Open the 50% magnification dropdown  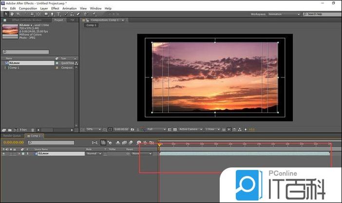[x=94, y=129]
